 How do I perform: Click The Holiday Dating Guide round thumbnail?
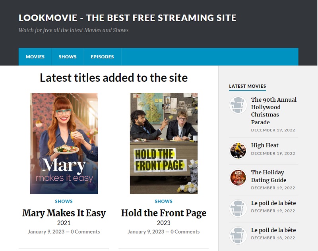coord(238,178)
